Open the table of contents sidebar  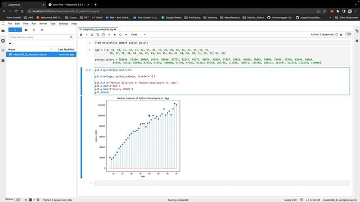click(x=3, y=50)
